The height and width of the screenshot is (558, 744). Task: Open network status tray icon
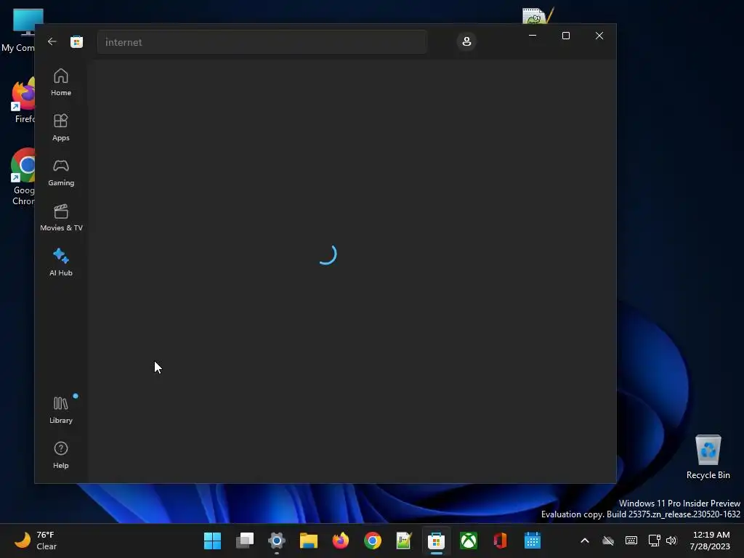tap(655, 541)
